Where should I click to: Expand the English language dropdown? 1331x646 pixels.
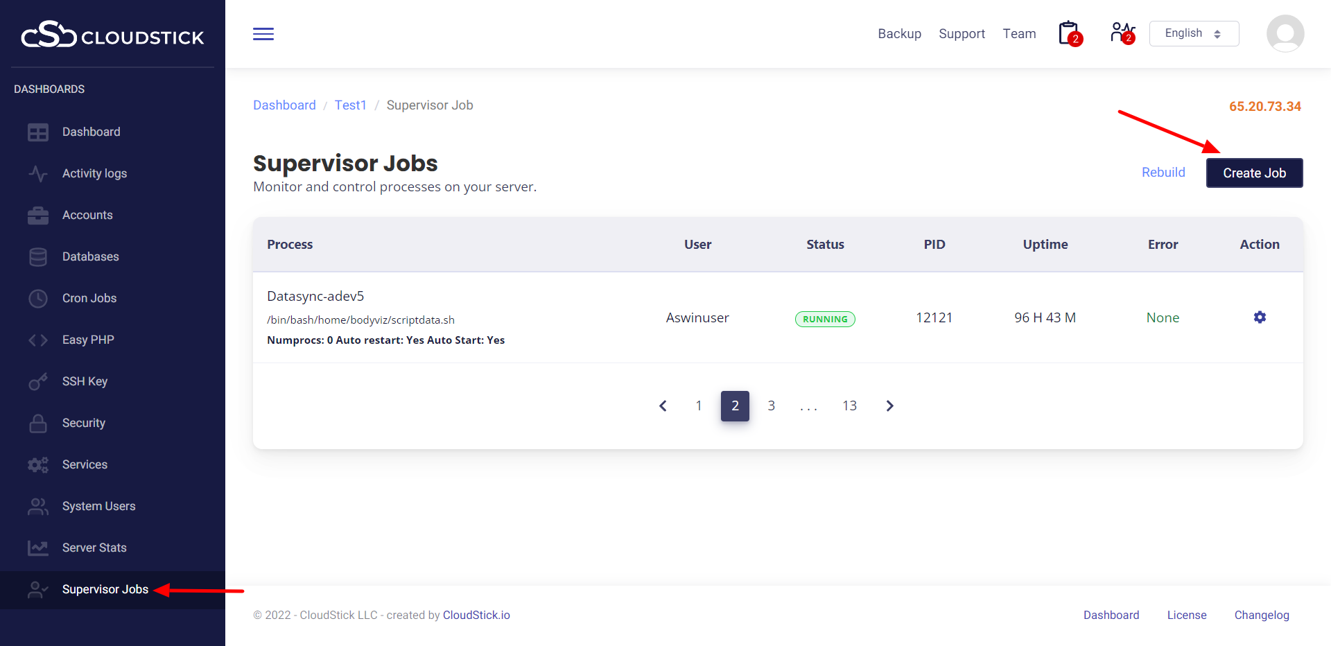tap(1194, 33)
